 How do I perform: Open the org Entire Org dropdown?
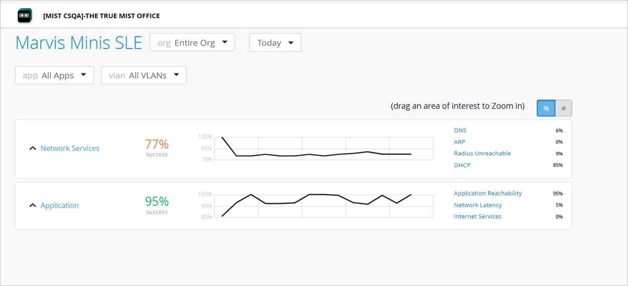192,43
